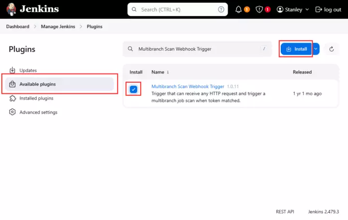
Task: Uncheck the Multibranch Scan Webhook Trigger checkbox
Action: (133, 89)
